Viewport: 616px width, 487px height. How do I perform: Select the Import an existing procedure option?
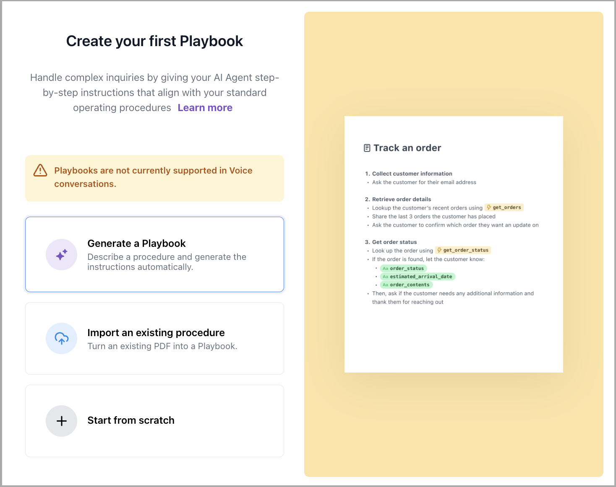[x=154, y=338]
